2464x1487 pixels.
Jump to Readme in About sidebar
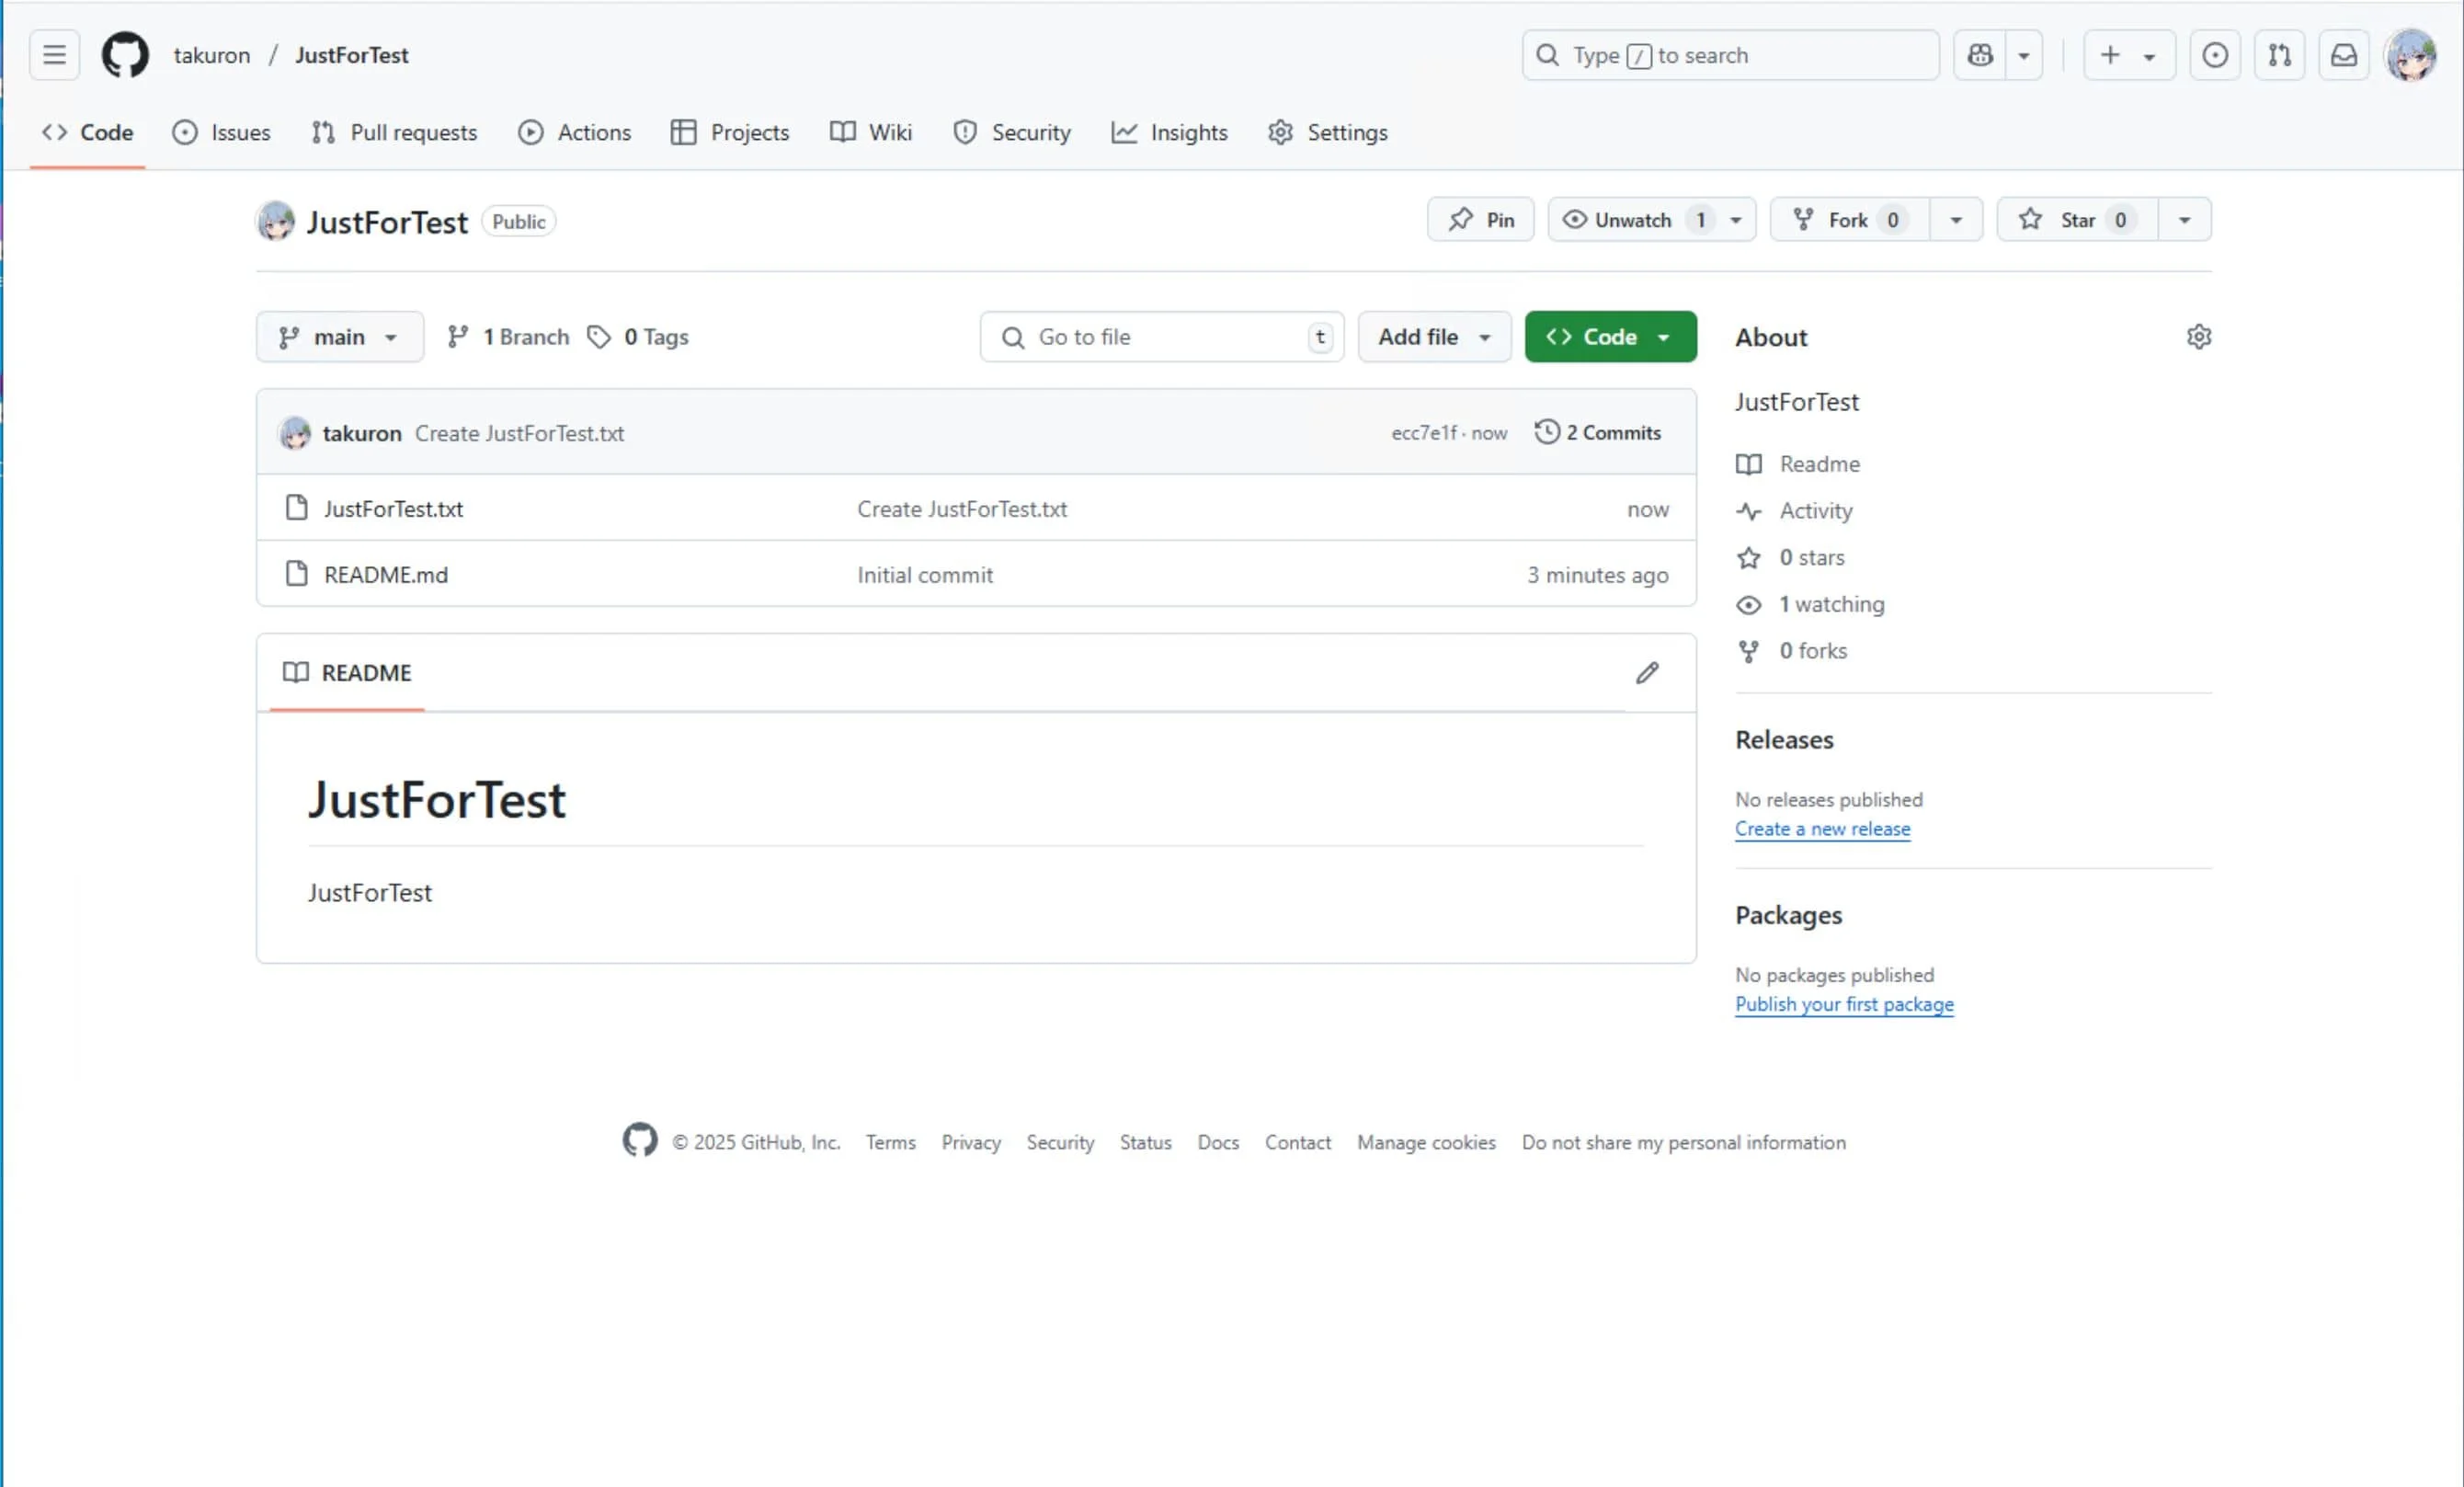pyautogui.click(x=1798, y=464)
